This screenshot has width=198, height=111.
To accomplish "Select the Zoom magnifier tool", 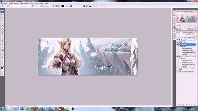I will tap(2, 64).
